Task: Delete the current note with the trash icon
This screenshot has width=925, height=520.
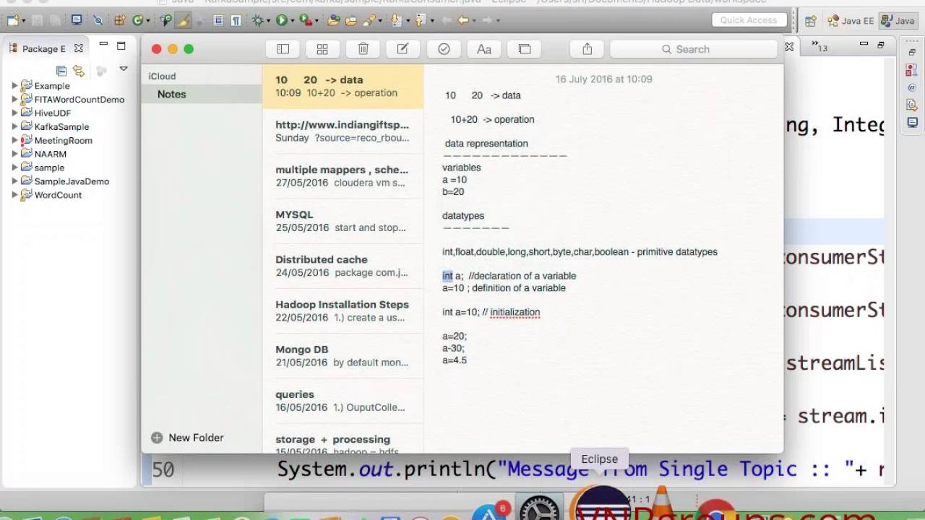Action: coord(363,49)
